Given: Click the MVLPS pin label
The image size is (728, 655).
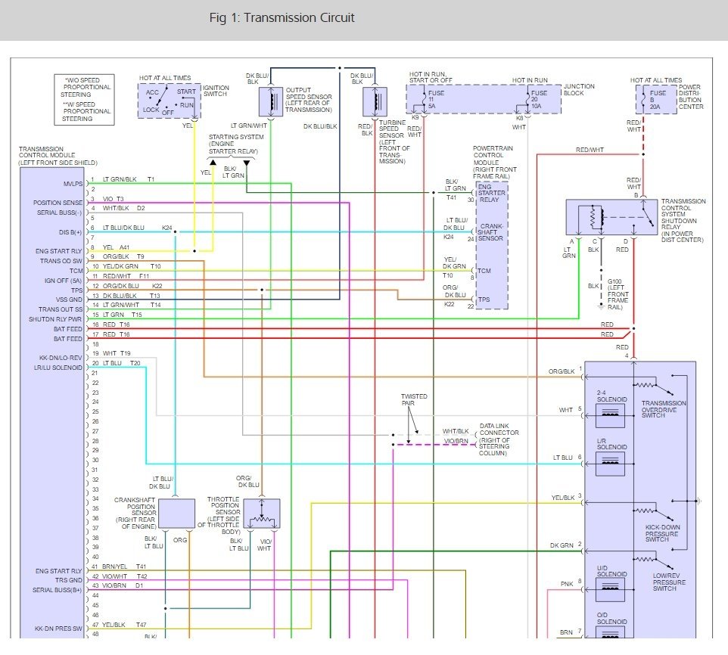Looking at the screenshot, I should click(73, 184).
